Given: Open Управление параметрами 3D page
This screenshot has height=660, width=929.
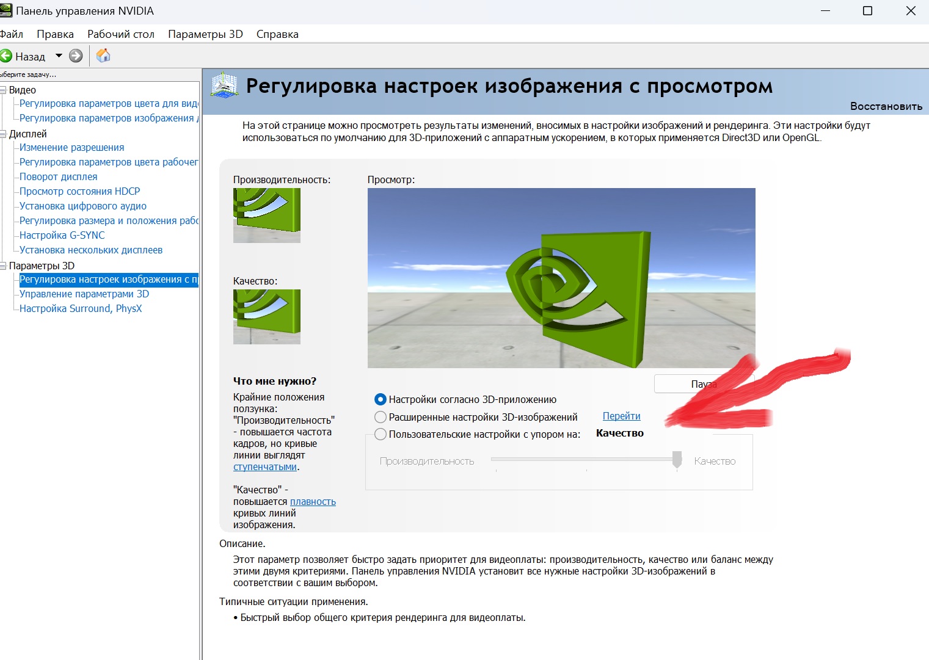Looking at the screenshot, I should [84, 294].
